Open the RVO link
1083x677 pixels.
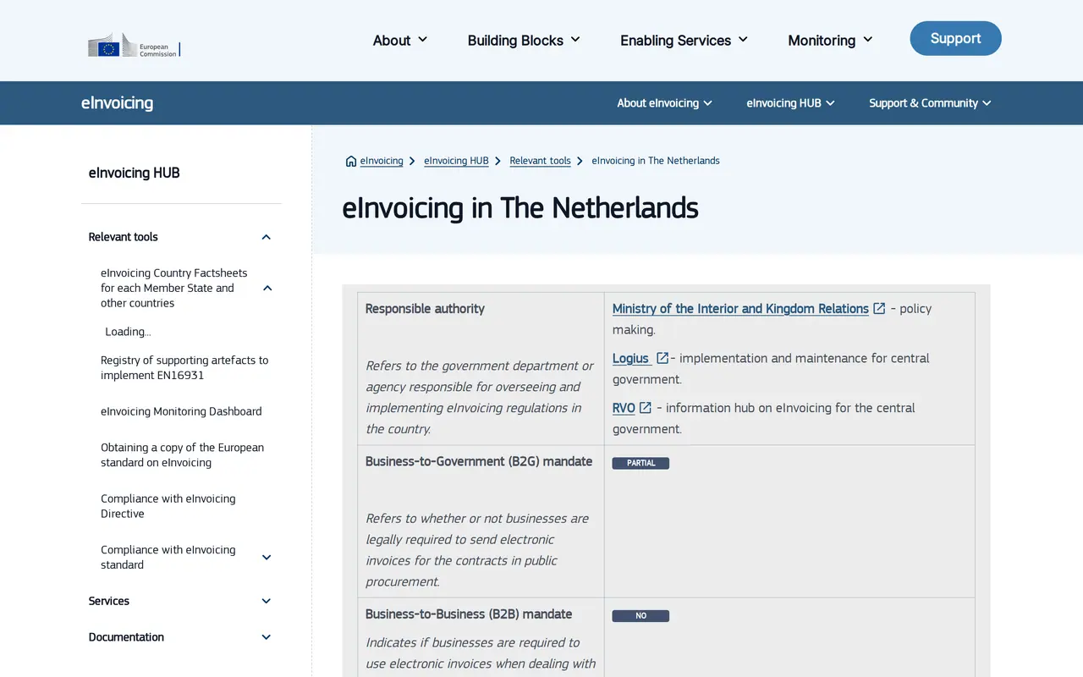pos(624,408)
